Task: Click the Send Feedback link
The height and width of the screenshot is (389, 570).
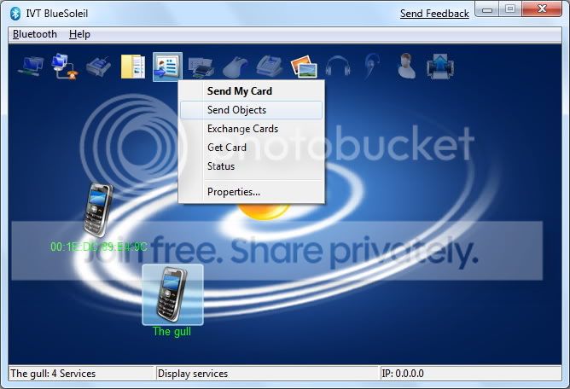Action: click(x=434, y=14)
